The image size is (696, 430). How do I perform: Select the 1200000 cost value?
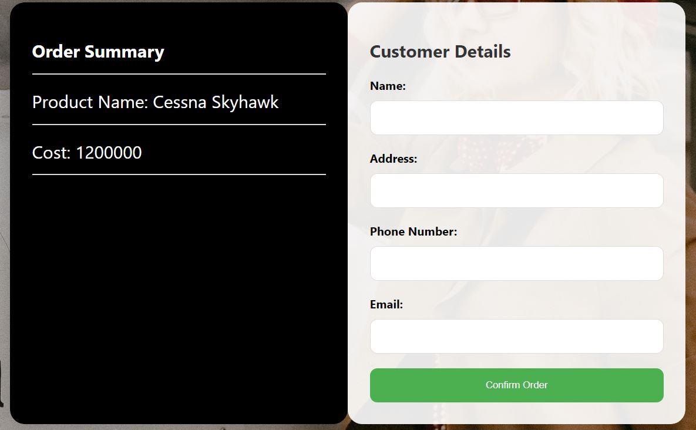[109, 153]
